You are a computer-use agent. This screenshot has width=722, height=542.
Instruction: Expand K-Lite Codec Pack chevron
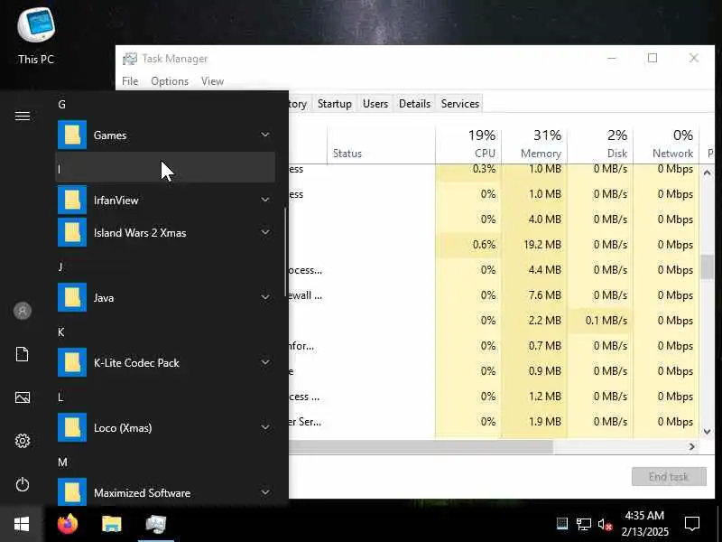pos(265,362)
